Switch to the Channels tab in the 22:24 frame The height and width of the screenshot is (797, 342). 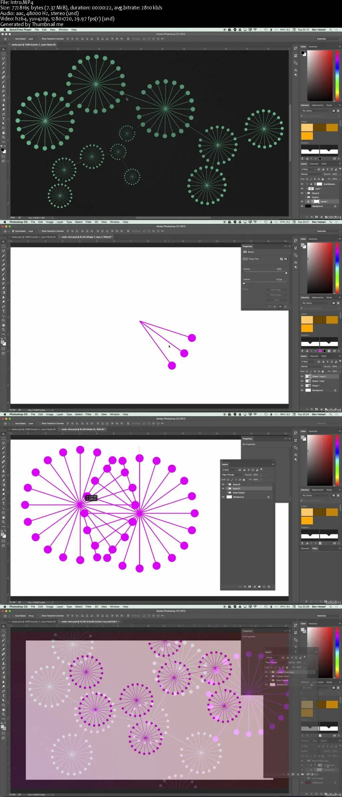click(x=305, y=548)
